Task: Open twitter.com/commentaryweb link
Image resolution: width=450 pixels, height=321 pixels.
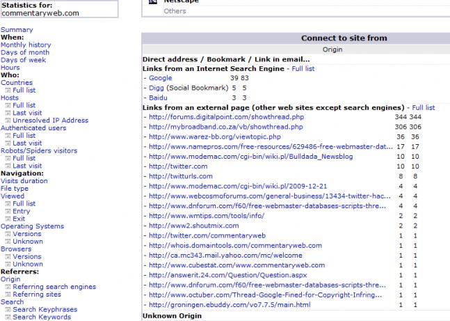Action: pos(207,235)
